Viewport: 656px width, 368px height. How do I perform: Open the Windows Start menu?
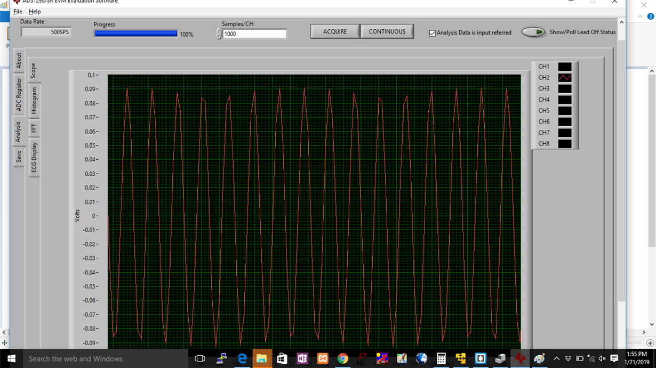pos(11,359)
